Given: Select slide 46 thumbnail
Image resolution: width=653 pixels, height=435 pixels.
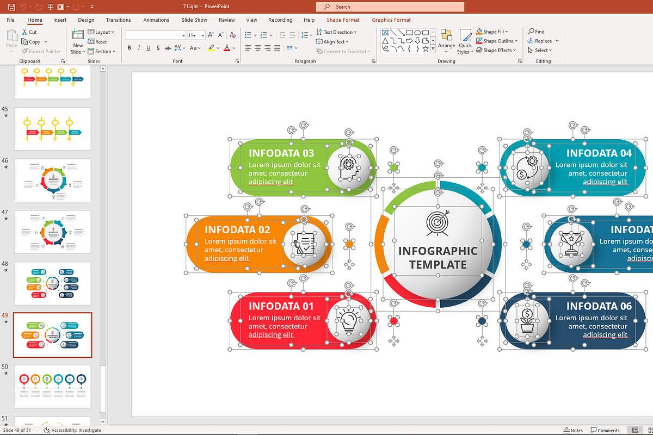Looking at the screenshot, I should (x=53, y=180).
